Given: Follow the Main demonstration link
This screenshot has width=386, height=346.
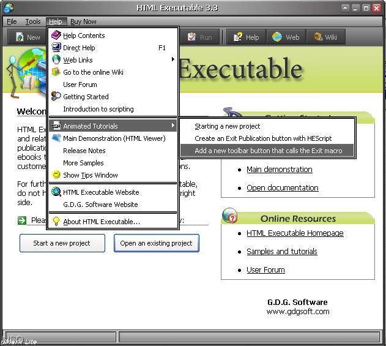Looking at the screenshot, I should 280,169.
